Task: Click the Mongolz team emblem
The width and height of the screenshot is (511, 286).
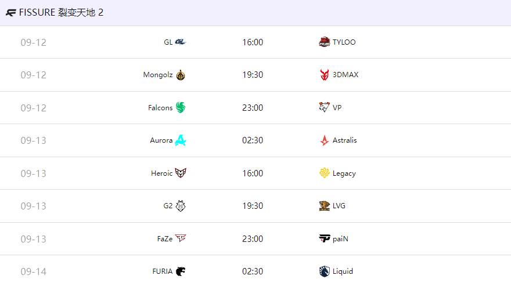Action: tap(181, 75)
